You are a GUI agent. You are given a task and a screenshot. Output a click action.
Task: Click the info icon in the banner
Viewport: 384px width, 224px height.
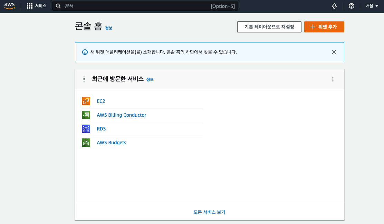85,52
